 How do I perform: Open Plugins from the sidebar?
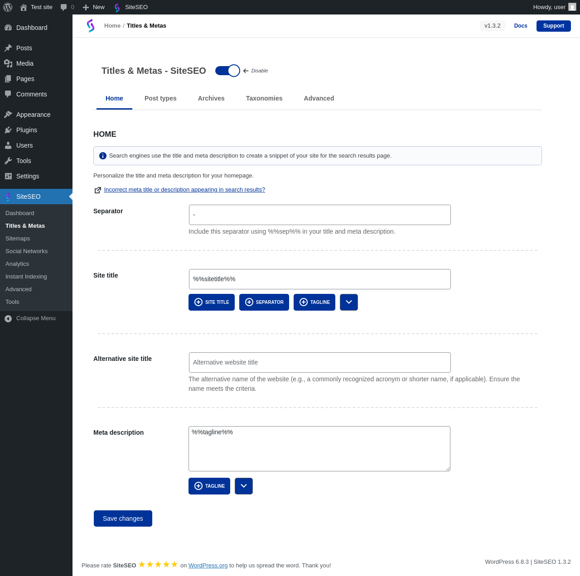point(26,130)
